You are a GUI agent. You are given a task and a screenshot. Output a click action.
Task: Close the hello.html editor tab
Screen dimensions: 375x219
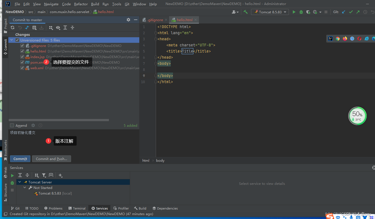(x=196, y=20)
